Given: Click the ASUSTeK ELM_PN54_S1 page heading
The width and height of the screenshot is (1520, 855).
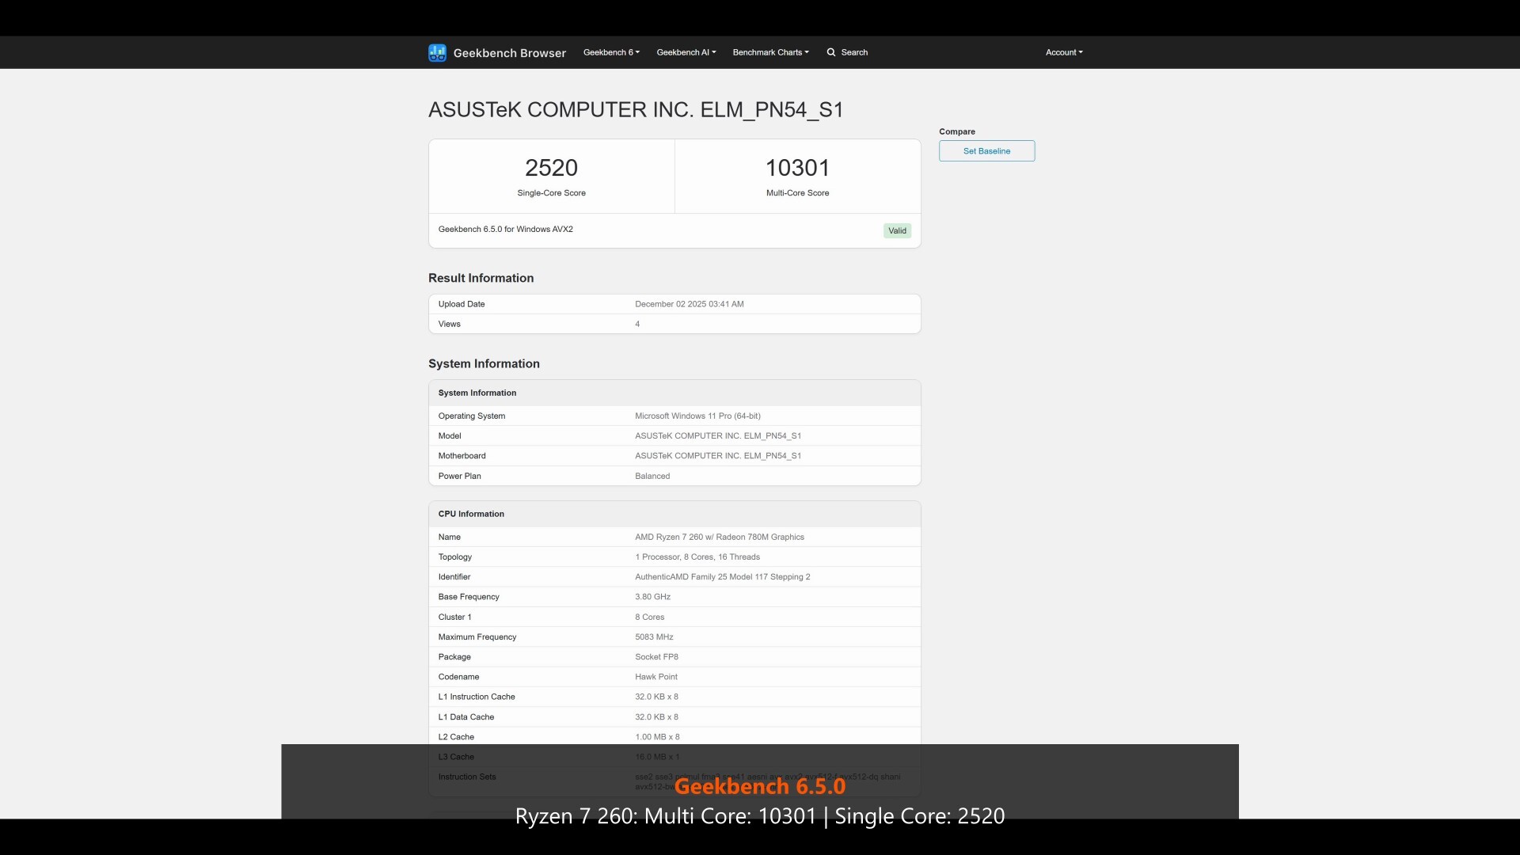Looking at the screenshot, I should coord(636,110).
